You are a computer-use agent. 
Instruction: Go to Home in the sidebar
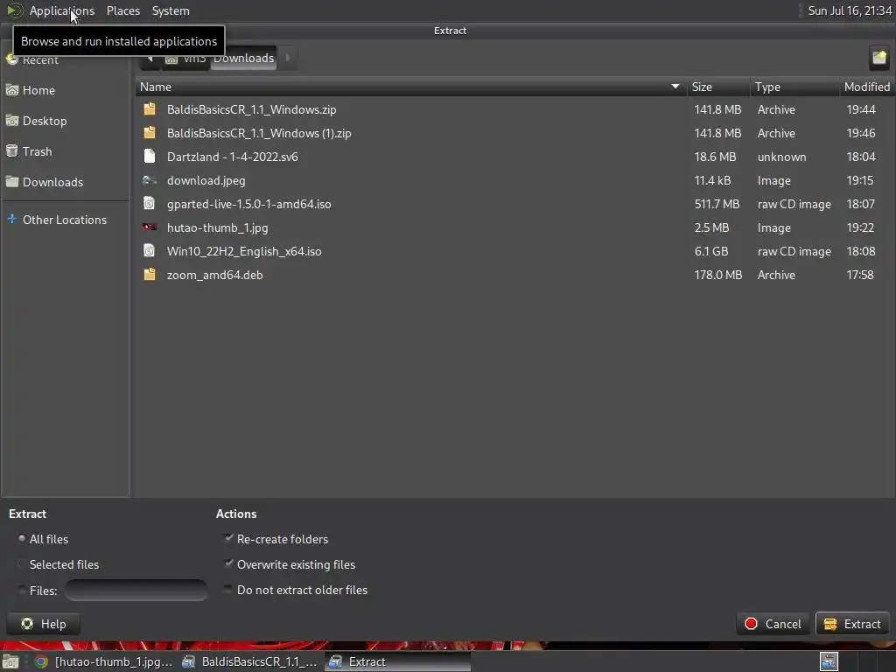(x=38, y=90)
